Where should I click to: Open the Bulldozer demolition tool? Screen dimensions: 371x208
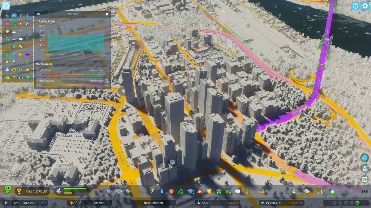(x=261, y=191)
